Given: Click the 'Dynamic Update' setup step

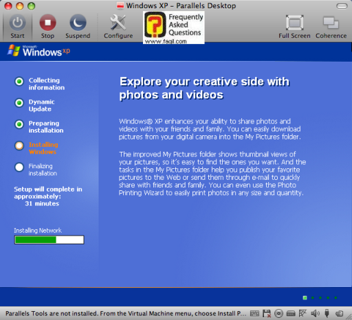Looking at the screenshot, I should coord(35,105).
